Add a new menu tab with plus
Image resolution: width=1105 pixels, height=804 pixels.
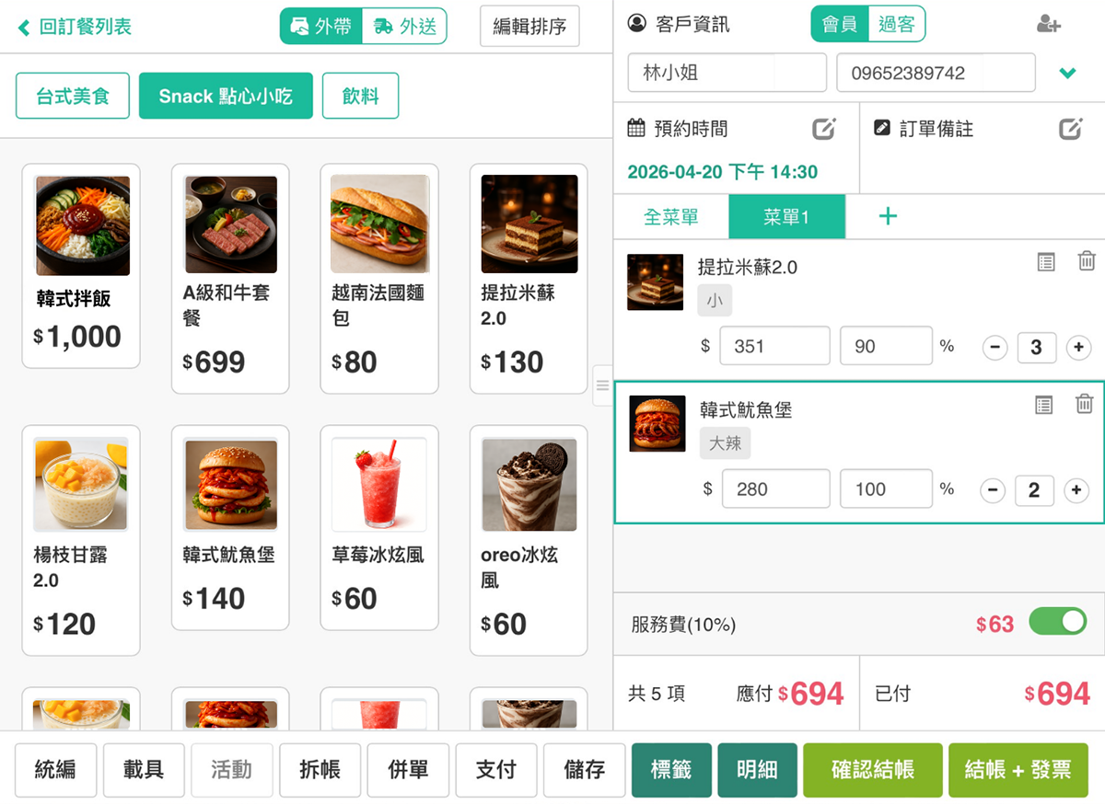888,217
